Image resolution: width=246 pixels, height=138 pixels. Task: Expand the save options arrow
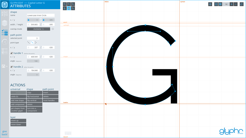point(7,66)
